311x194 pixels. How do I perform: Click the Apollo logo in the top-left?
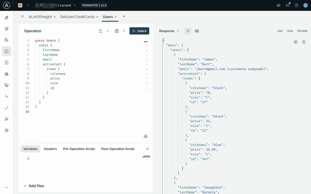[x=6, y=5]
